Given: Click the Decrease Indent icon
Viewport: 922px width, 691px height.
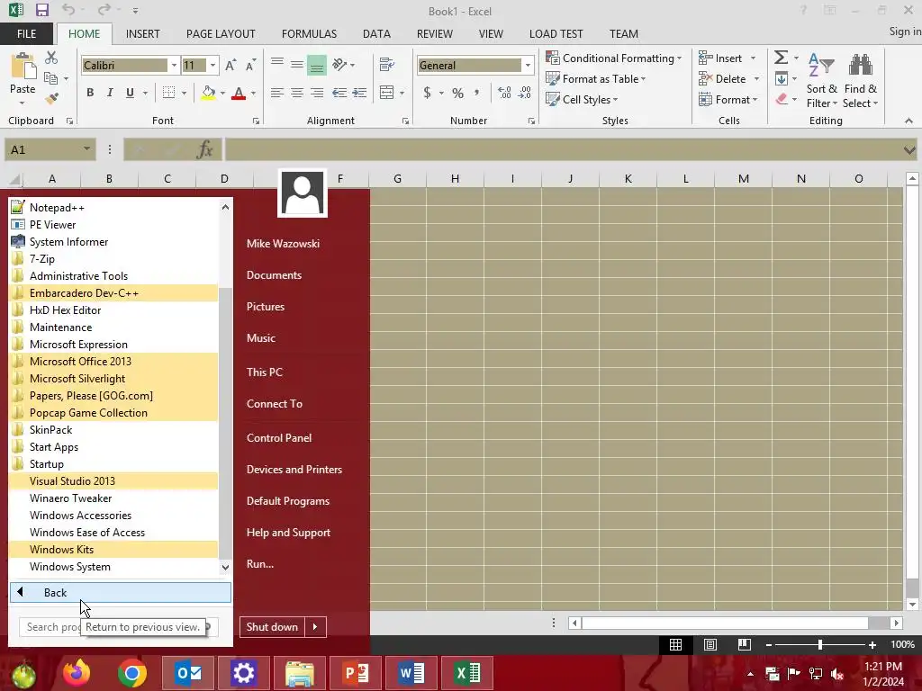Looking at the screenshot, I should click(x=339, y=93).
